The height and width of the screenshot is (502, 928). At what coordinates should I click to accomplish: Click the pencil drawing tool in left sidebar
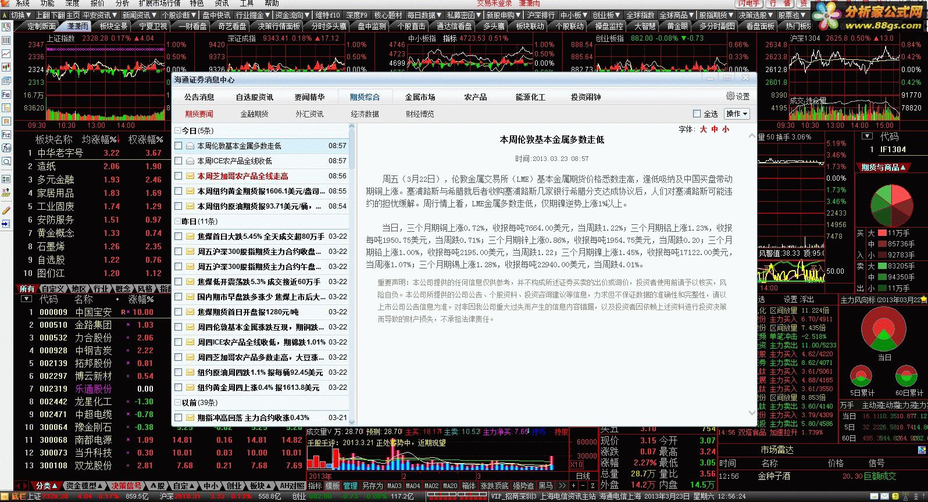coord(6,210)
